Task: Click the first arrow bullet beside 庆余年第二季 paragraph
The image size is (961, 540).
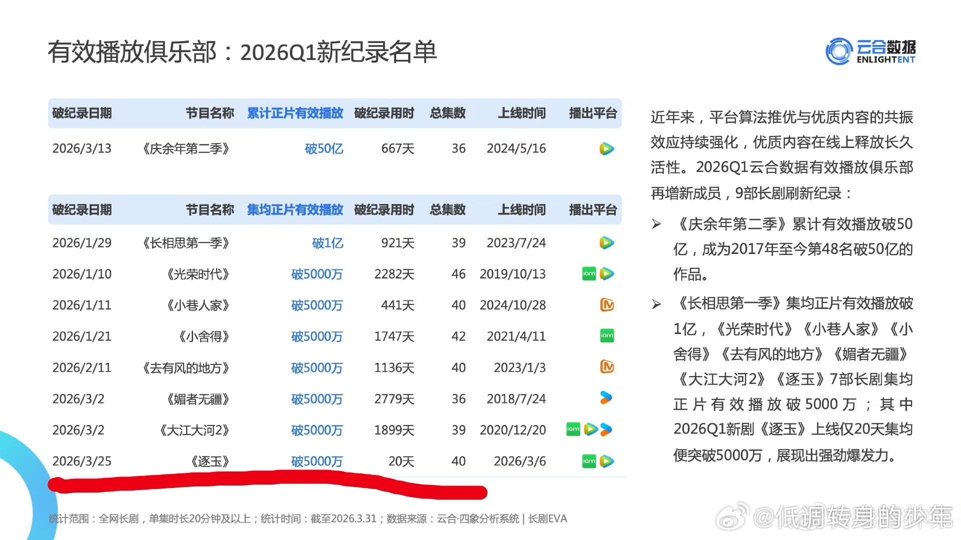Action: coord(656,224)
